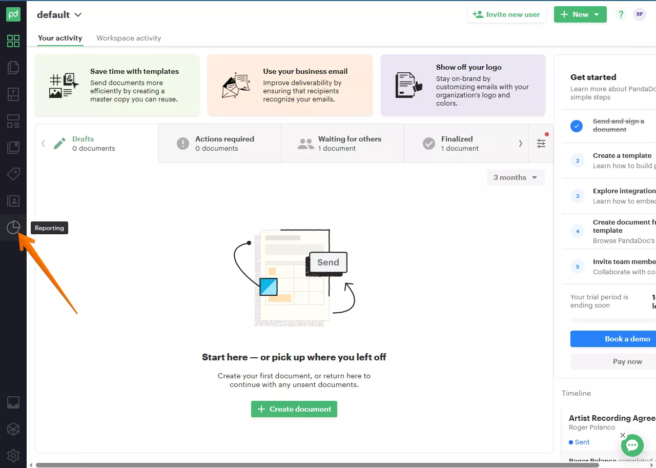The height and width of the screenshot is (468, 656).
Task: Expand the New button dropdown arrow
Action: tap(597, 14)
